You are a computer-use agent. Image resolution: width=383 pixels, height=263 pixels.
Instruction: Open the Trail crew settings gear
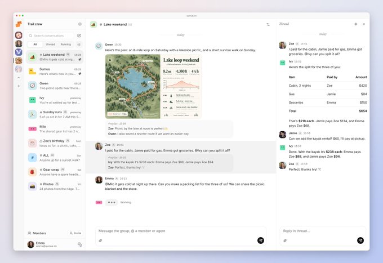80,24
